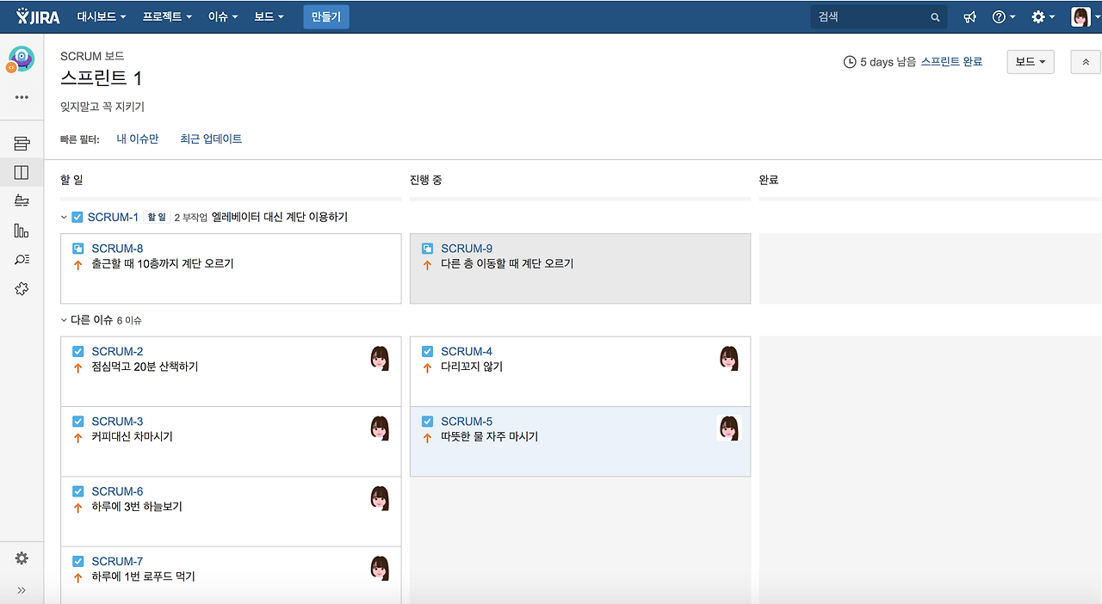Viewport: 1102px width, 604px height.
Task: Click the task type checkbox on SCRUM-4
Action: (x=427, y=352)
